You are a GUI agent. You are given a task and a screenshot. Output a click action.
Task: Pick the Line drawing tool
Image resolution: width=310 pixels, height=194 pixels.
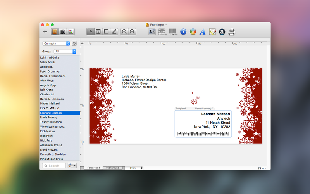tap(114, 32)
